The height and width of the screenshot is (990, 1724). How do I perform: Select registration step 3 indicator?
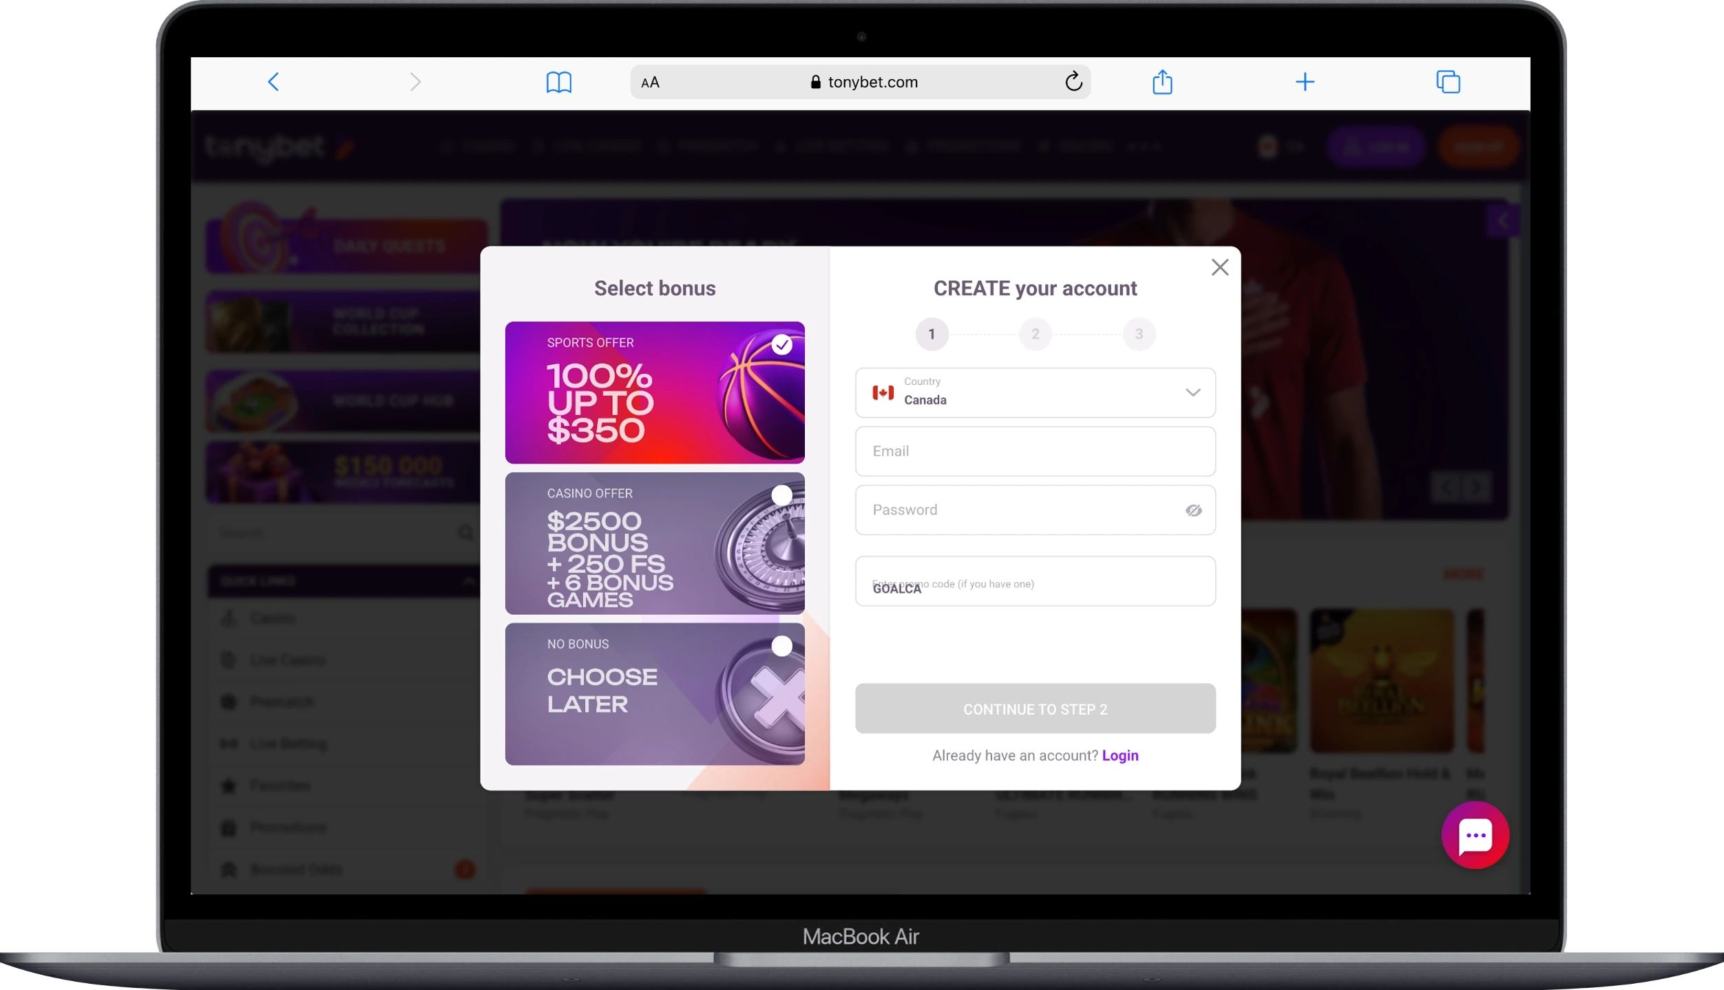[1139, 334]
